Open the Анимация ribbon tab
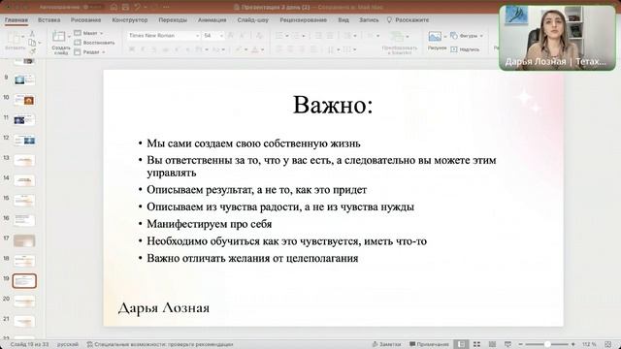The image size is (621, 349). click(212, 19)
